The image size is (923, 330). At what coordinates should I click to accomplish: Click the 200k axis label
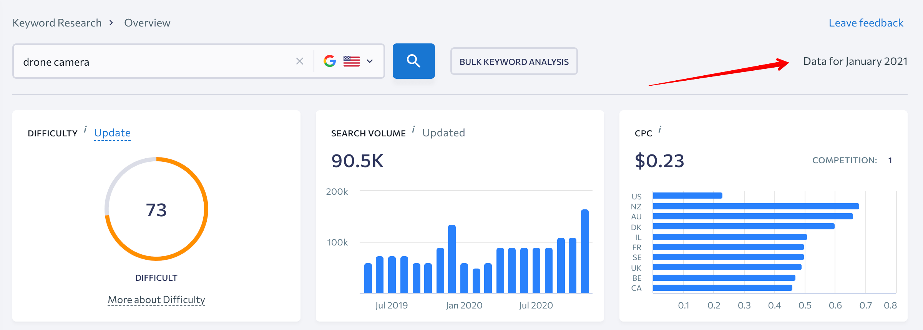(337, 191)
